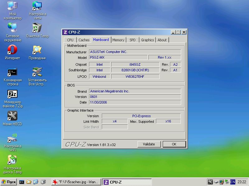Click the taskbar clock showing 23:22

(242, 182)
